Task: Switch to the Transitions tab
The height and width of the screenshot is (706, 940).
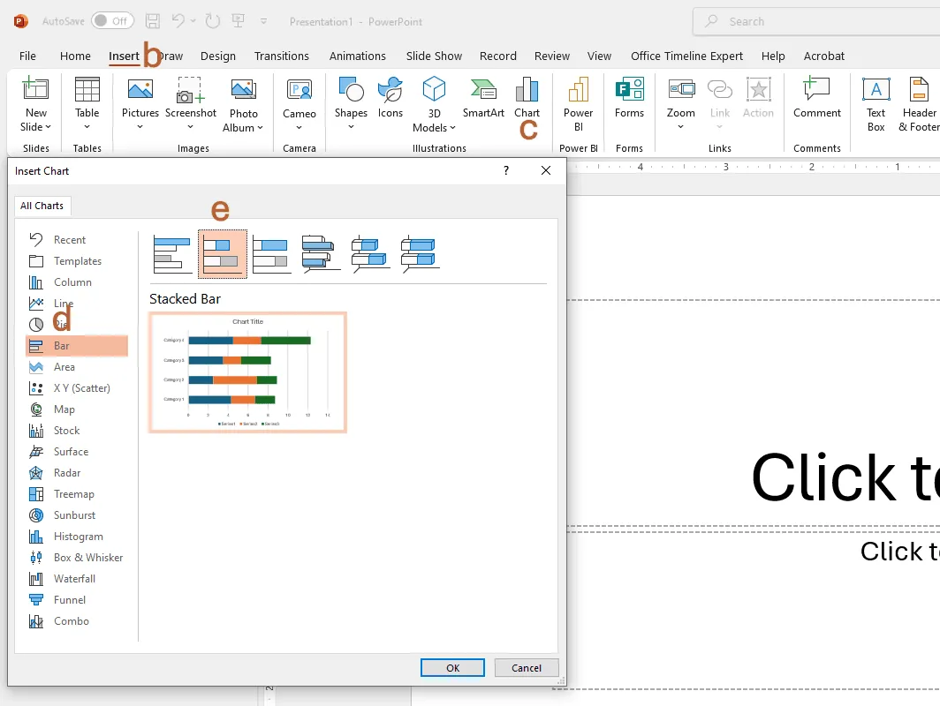Action: (x=282, y=56)
